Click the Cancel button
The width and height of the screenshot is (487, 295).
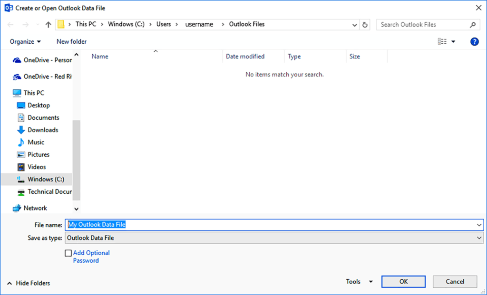455,282
